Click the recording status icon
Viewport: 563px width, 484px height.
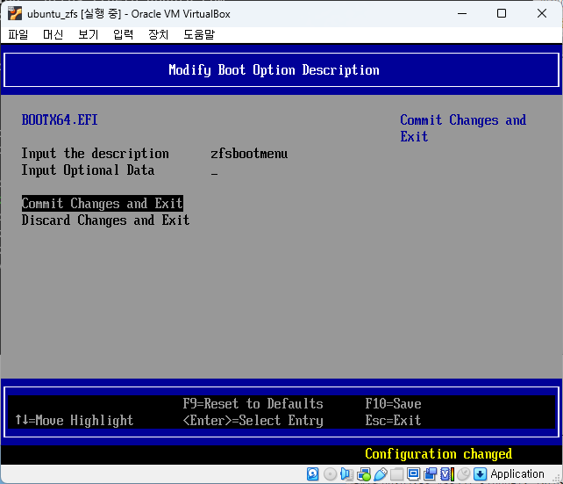point(430,474)
